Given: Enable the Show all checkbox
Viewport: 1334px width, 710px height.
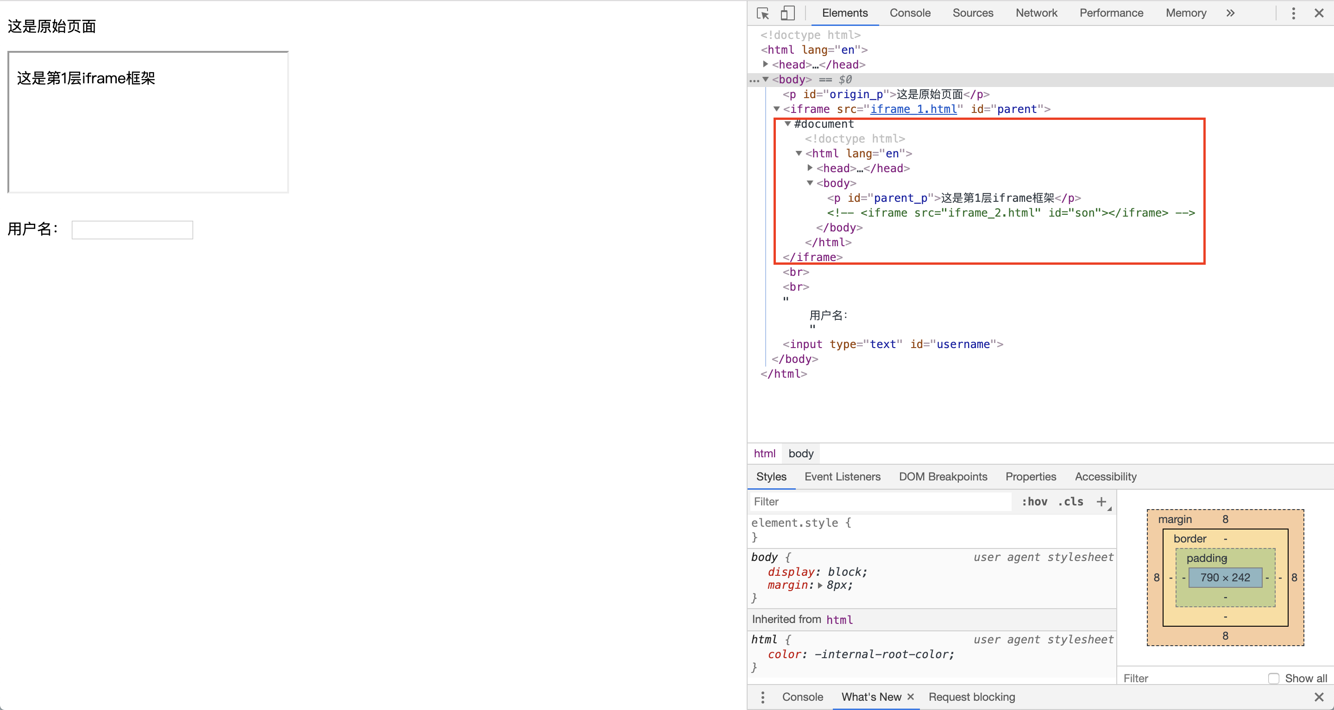Looking at the screenshot, I should (x=1274, y=678).
